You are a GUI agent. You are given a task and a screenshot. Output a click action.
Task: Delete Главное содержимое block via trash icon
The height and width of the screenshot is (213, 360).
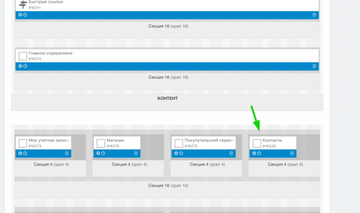coord(314,66)
